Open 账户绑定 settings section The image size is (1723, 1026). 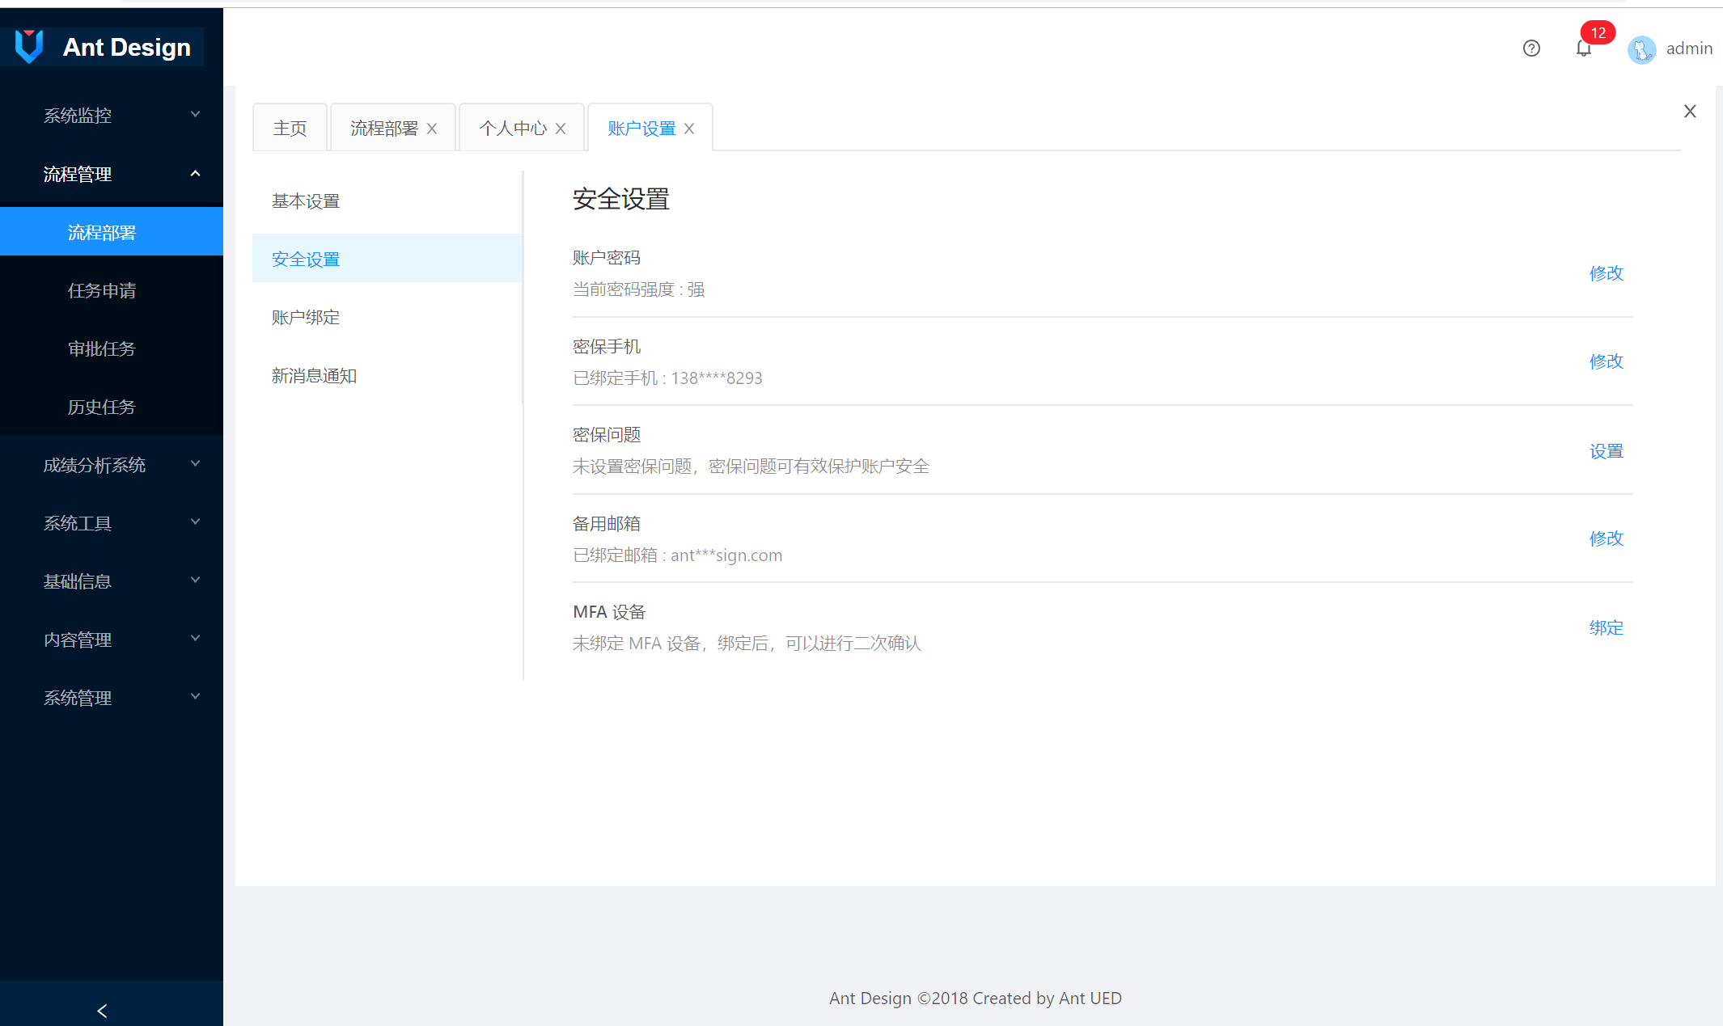pos(306,318)
